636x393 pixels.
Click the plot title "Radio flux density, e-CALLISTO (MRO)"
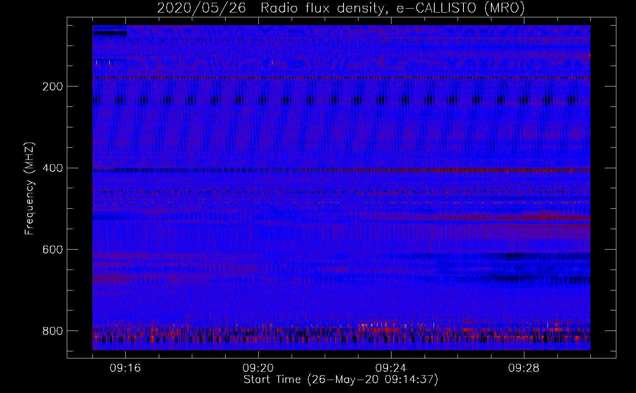[x=393, y=8]
